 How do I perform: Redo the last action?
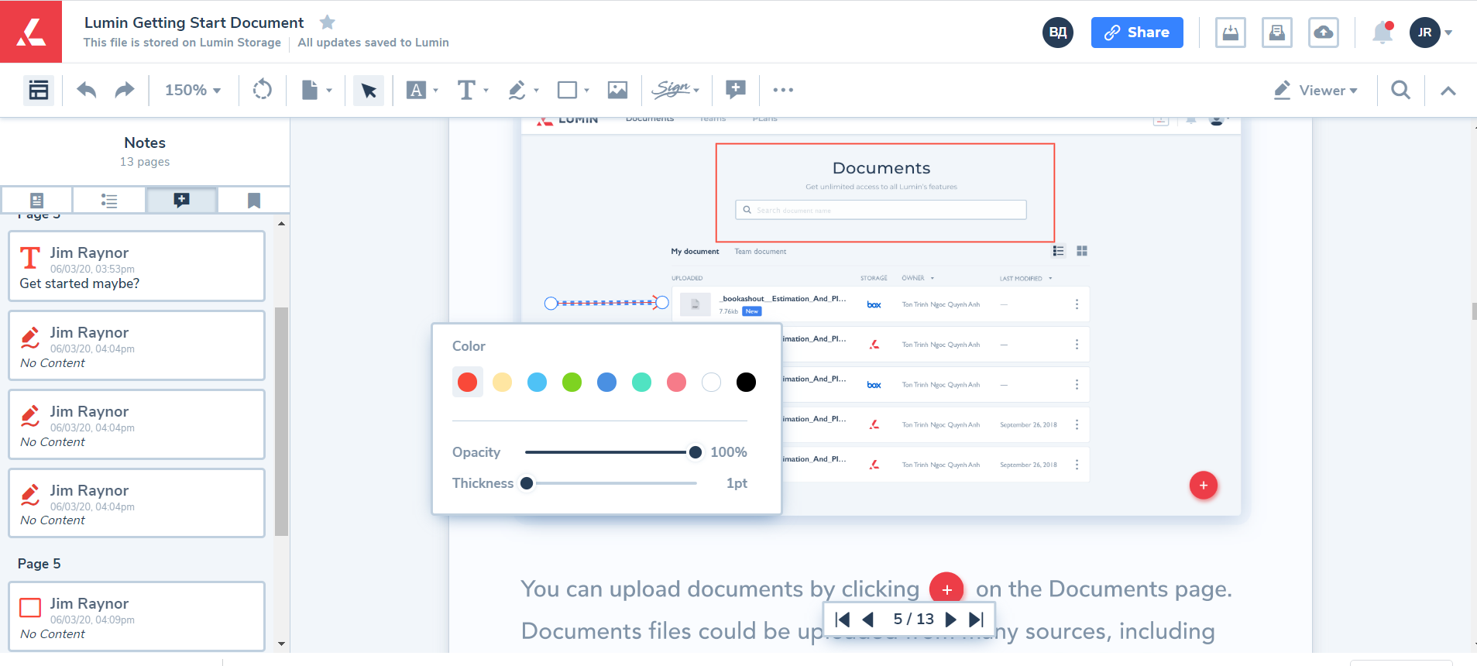[x=124, y=91]
